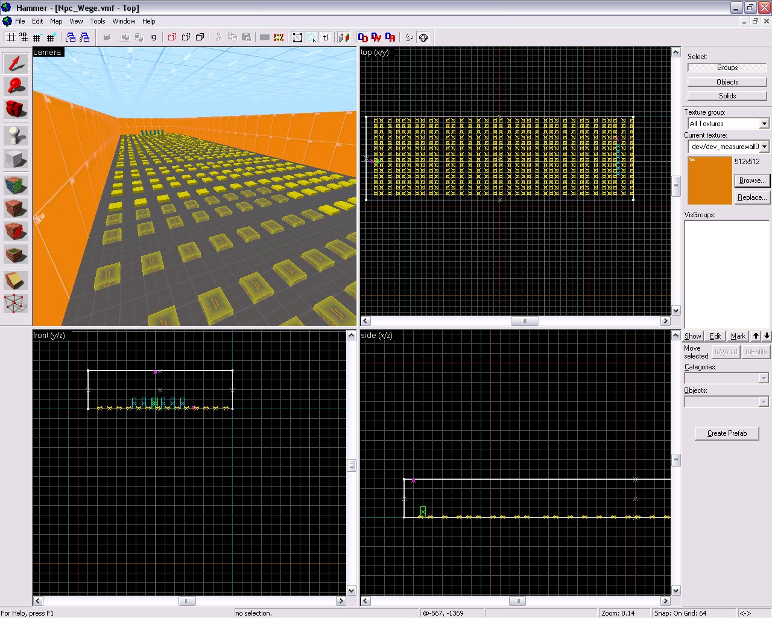Screen dimensions: 772x618
Task: Click the Save Window State icon
Action: [84, 37]
